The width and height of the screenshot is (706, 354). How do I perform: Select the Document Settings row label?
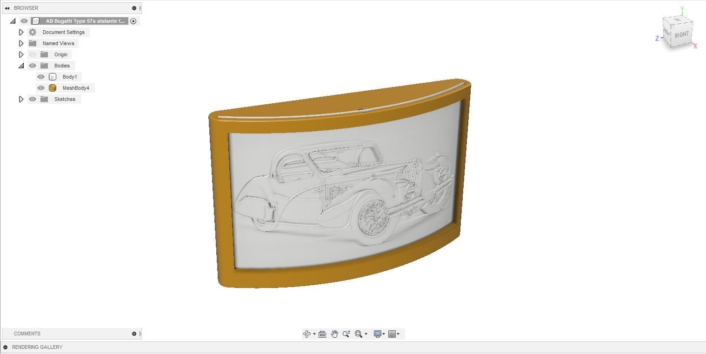pos(64,32)
